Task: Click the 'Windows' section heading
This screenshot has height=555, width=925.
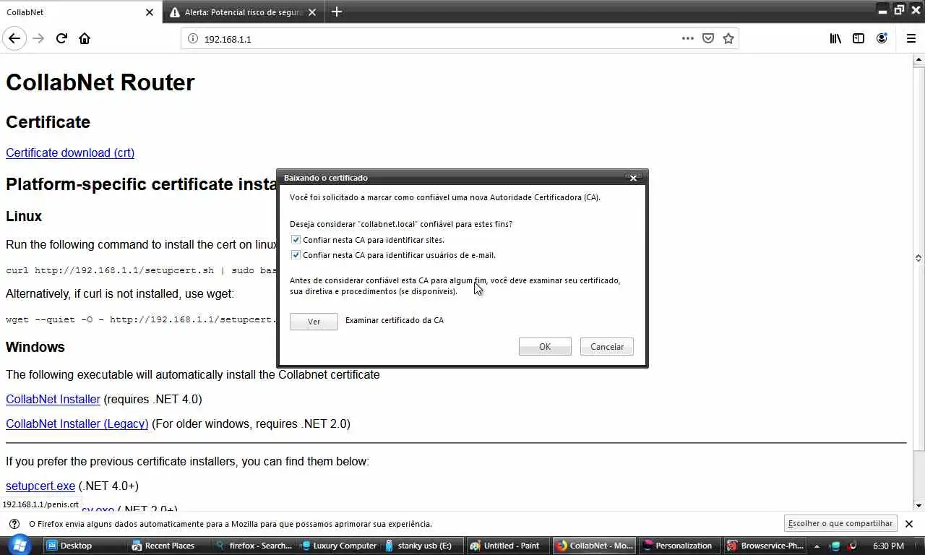Action: (35, 347)
